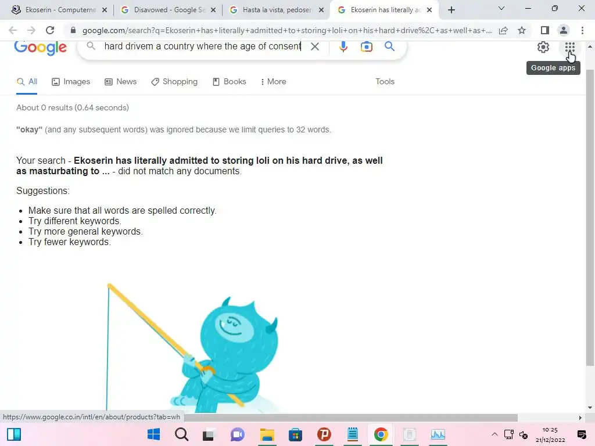Close the Hasta la vista tab
Viewport: 595px width, 446px height.
(321, 10)
